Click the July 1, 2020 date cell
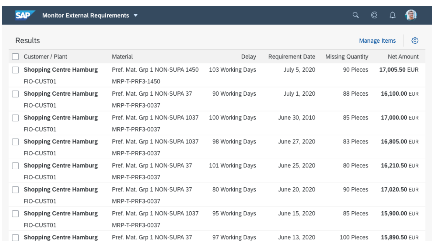This screenshot has height=241, width=437. [299, 93]
